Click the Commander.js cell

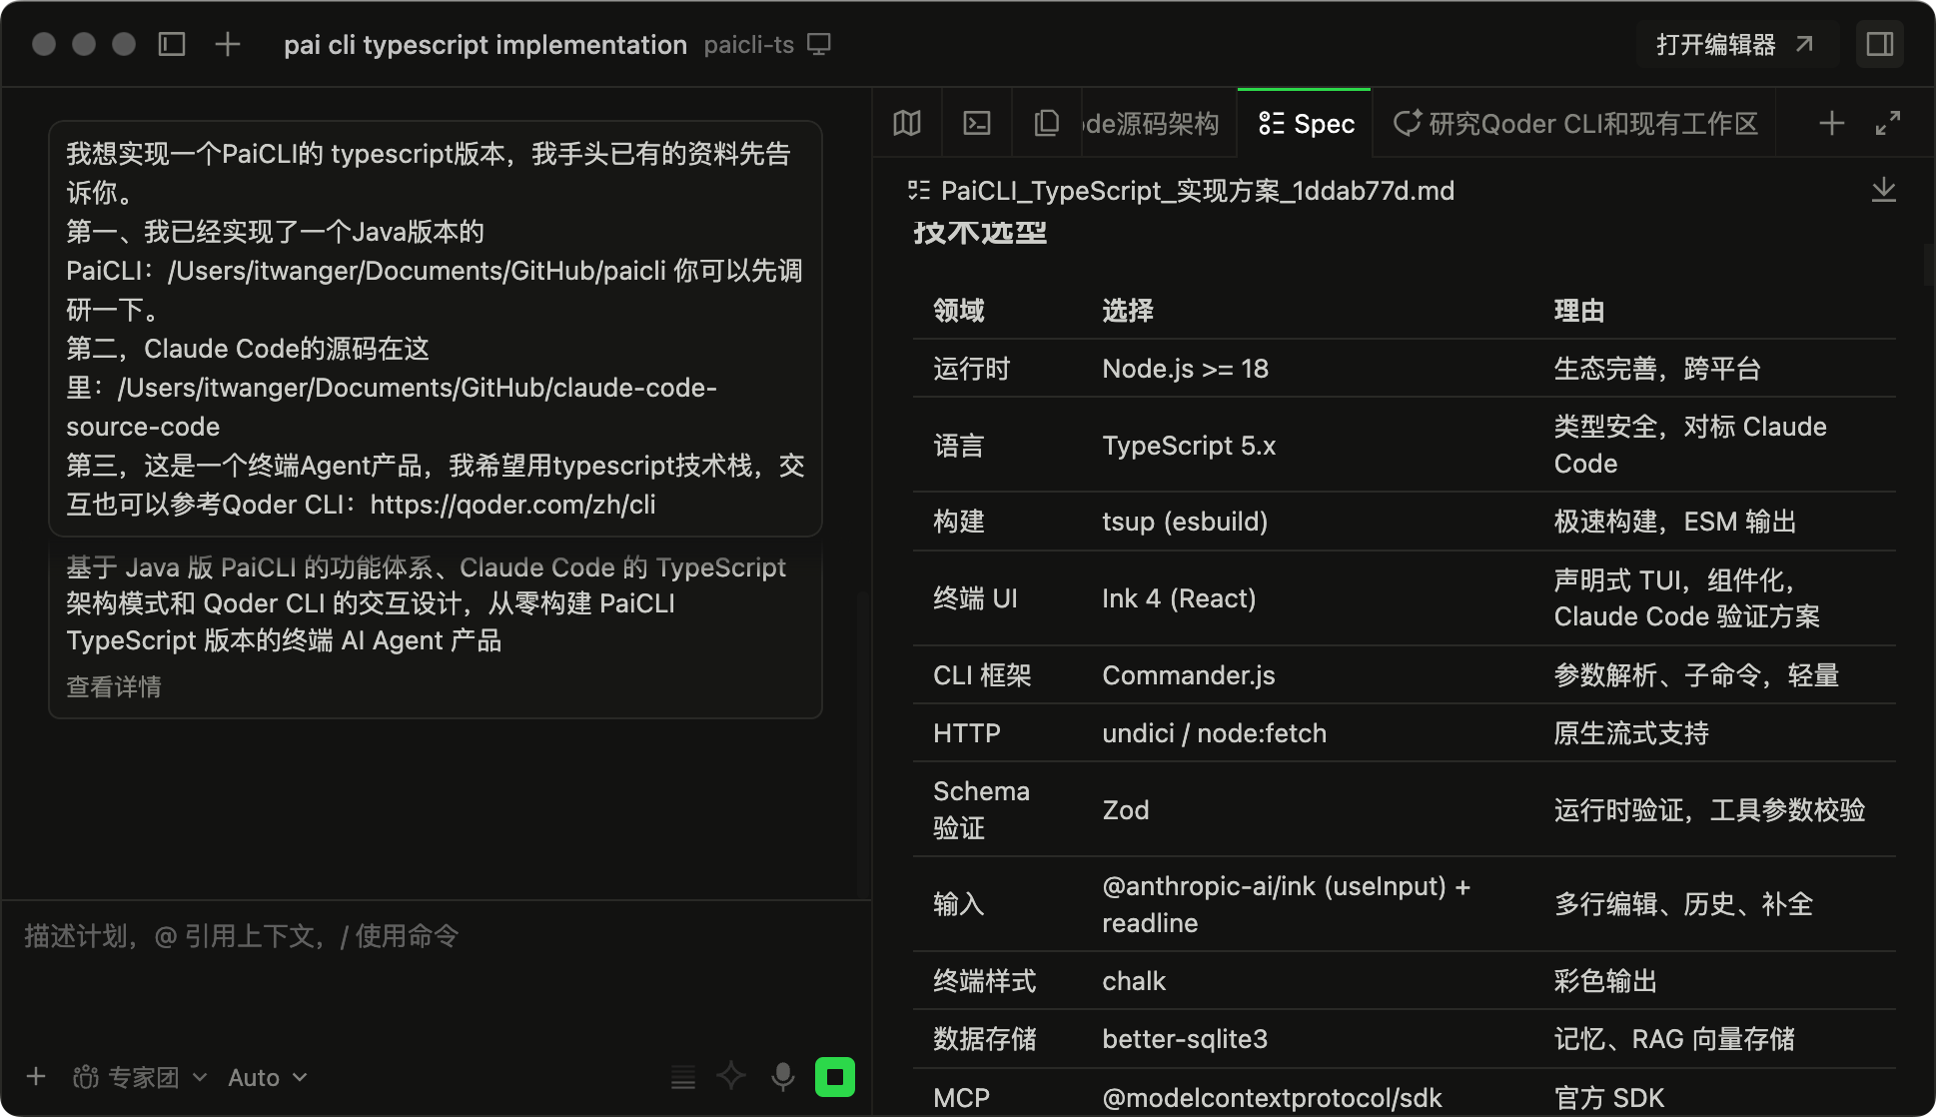pyautogui.click(x=1188, y=675)
